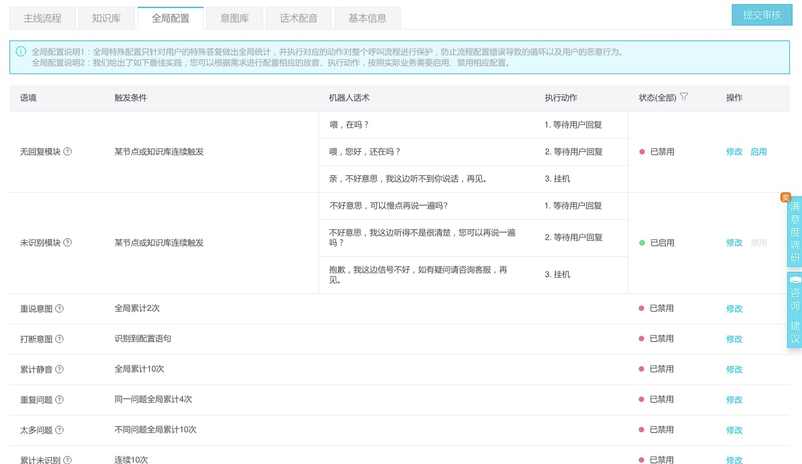Viewport: 802px width, 464px height.
Task: Select the 全局配置 tab
Action: click(171, 18)
